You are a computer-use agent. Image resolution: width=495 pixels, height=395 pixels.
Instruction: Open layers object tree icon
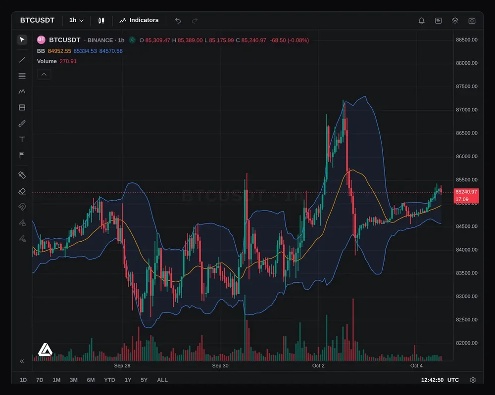point(455,20)
